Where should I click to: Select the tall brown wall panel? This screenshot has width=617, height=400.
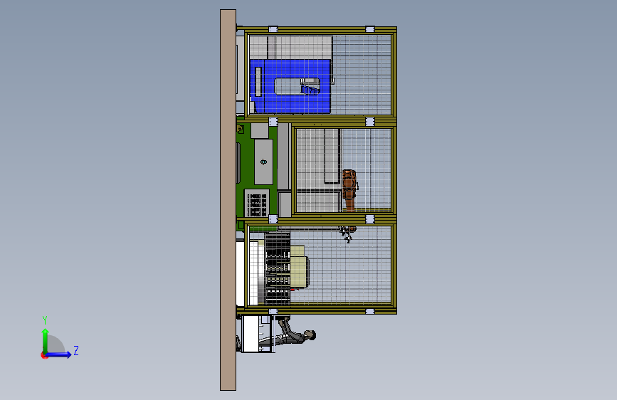228,200
